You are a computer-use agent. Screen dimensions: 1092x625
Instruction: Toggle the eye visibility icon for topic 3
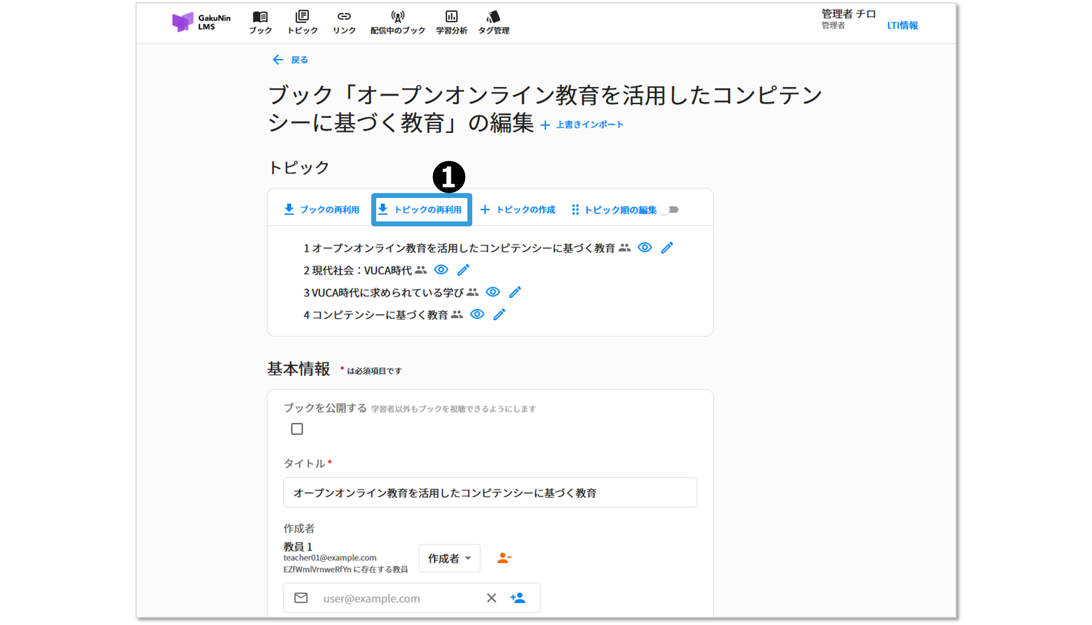[x=492, y=292]
